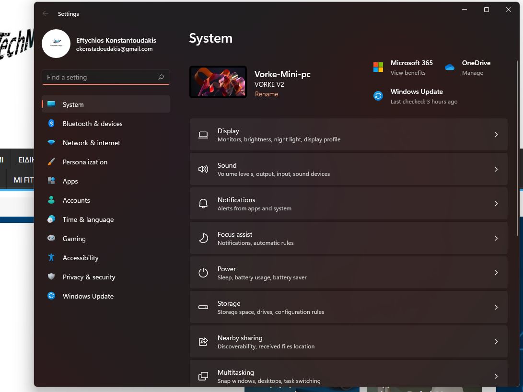Viewport: 523px width, 392px height.
Task: Click the Multitasking windows icon
Action: tap(203, 376)
